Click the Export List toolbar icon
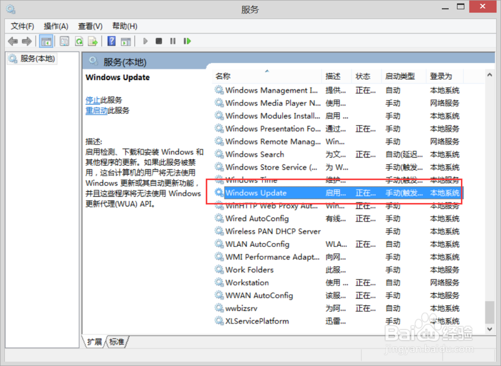501x366 pixels. pos(93,41)
